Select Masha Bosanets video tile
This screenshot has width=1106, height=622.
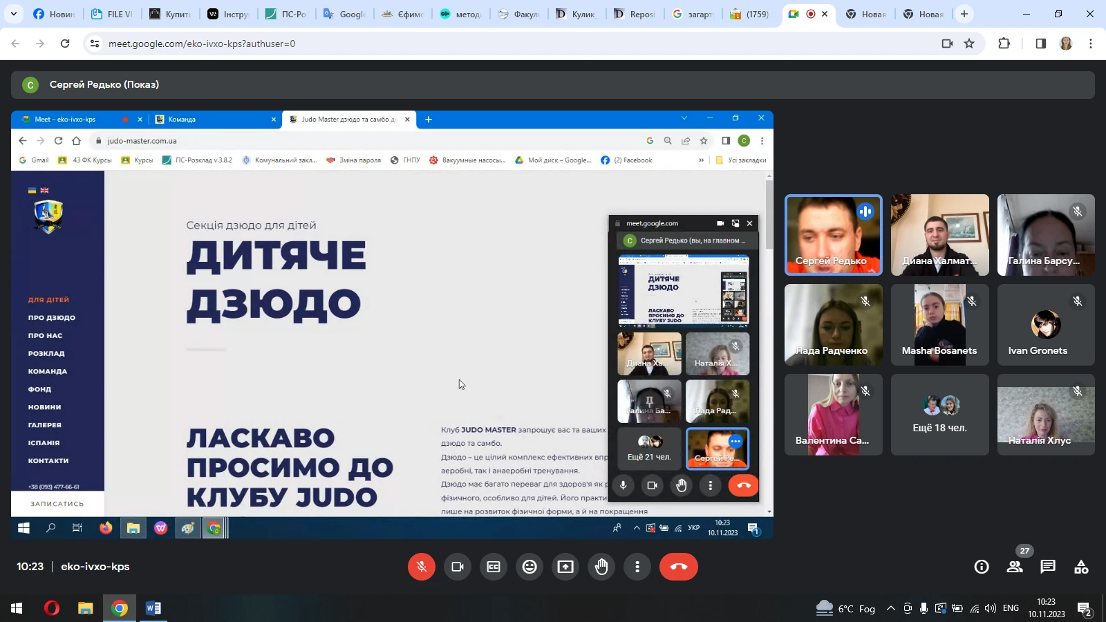(x=940, y=325)
